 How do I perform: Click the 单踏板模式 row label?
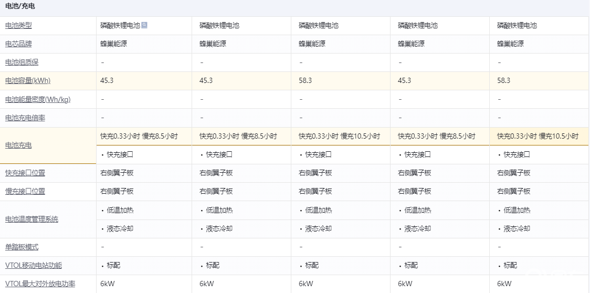pos(22,247)
